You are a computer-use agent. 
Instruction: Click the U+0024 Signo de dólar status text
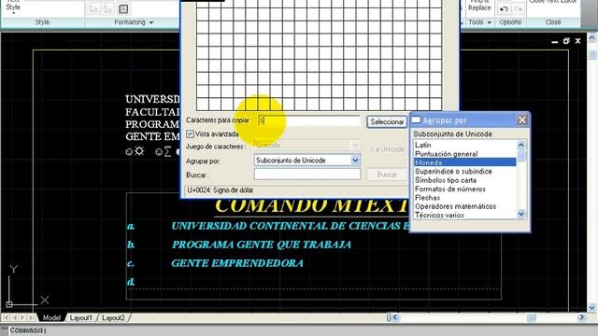[221, 190]
